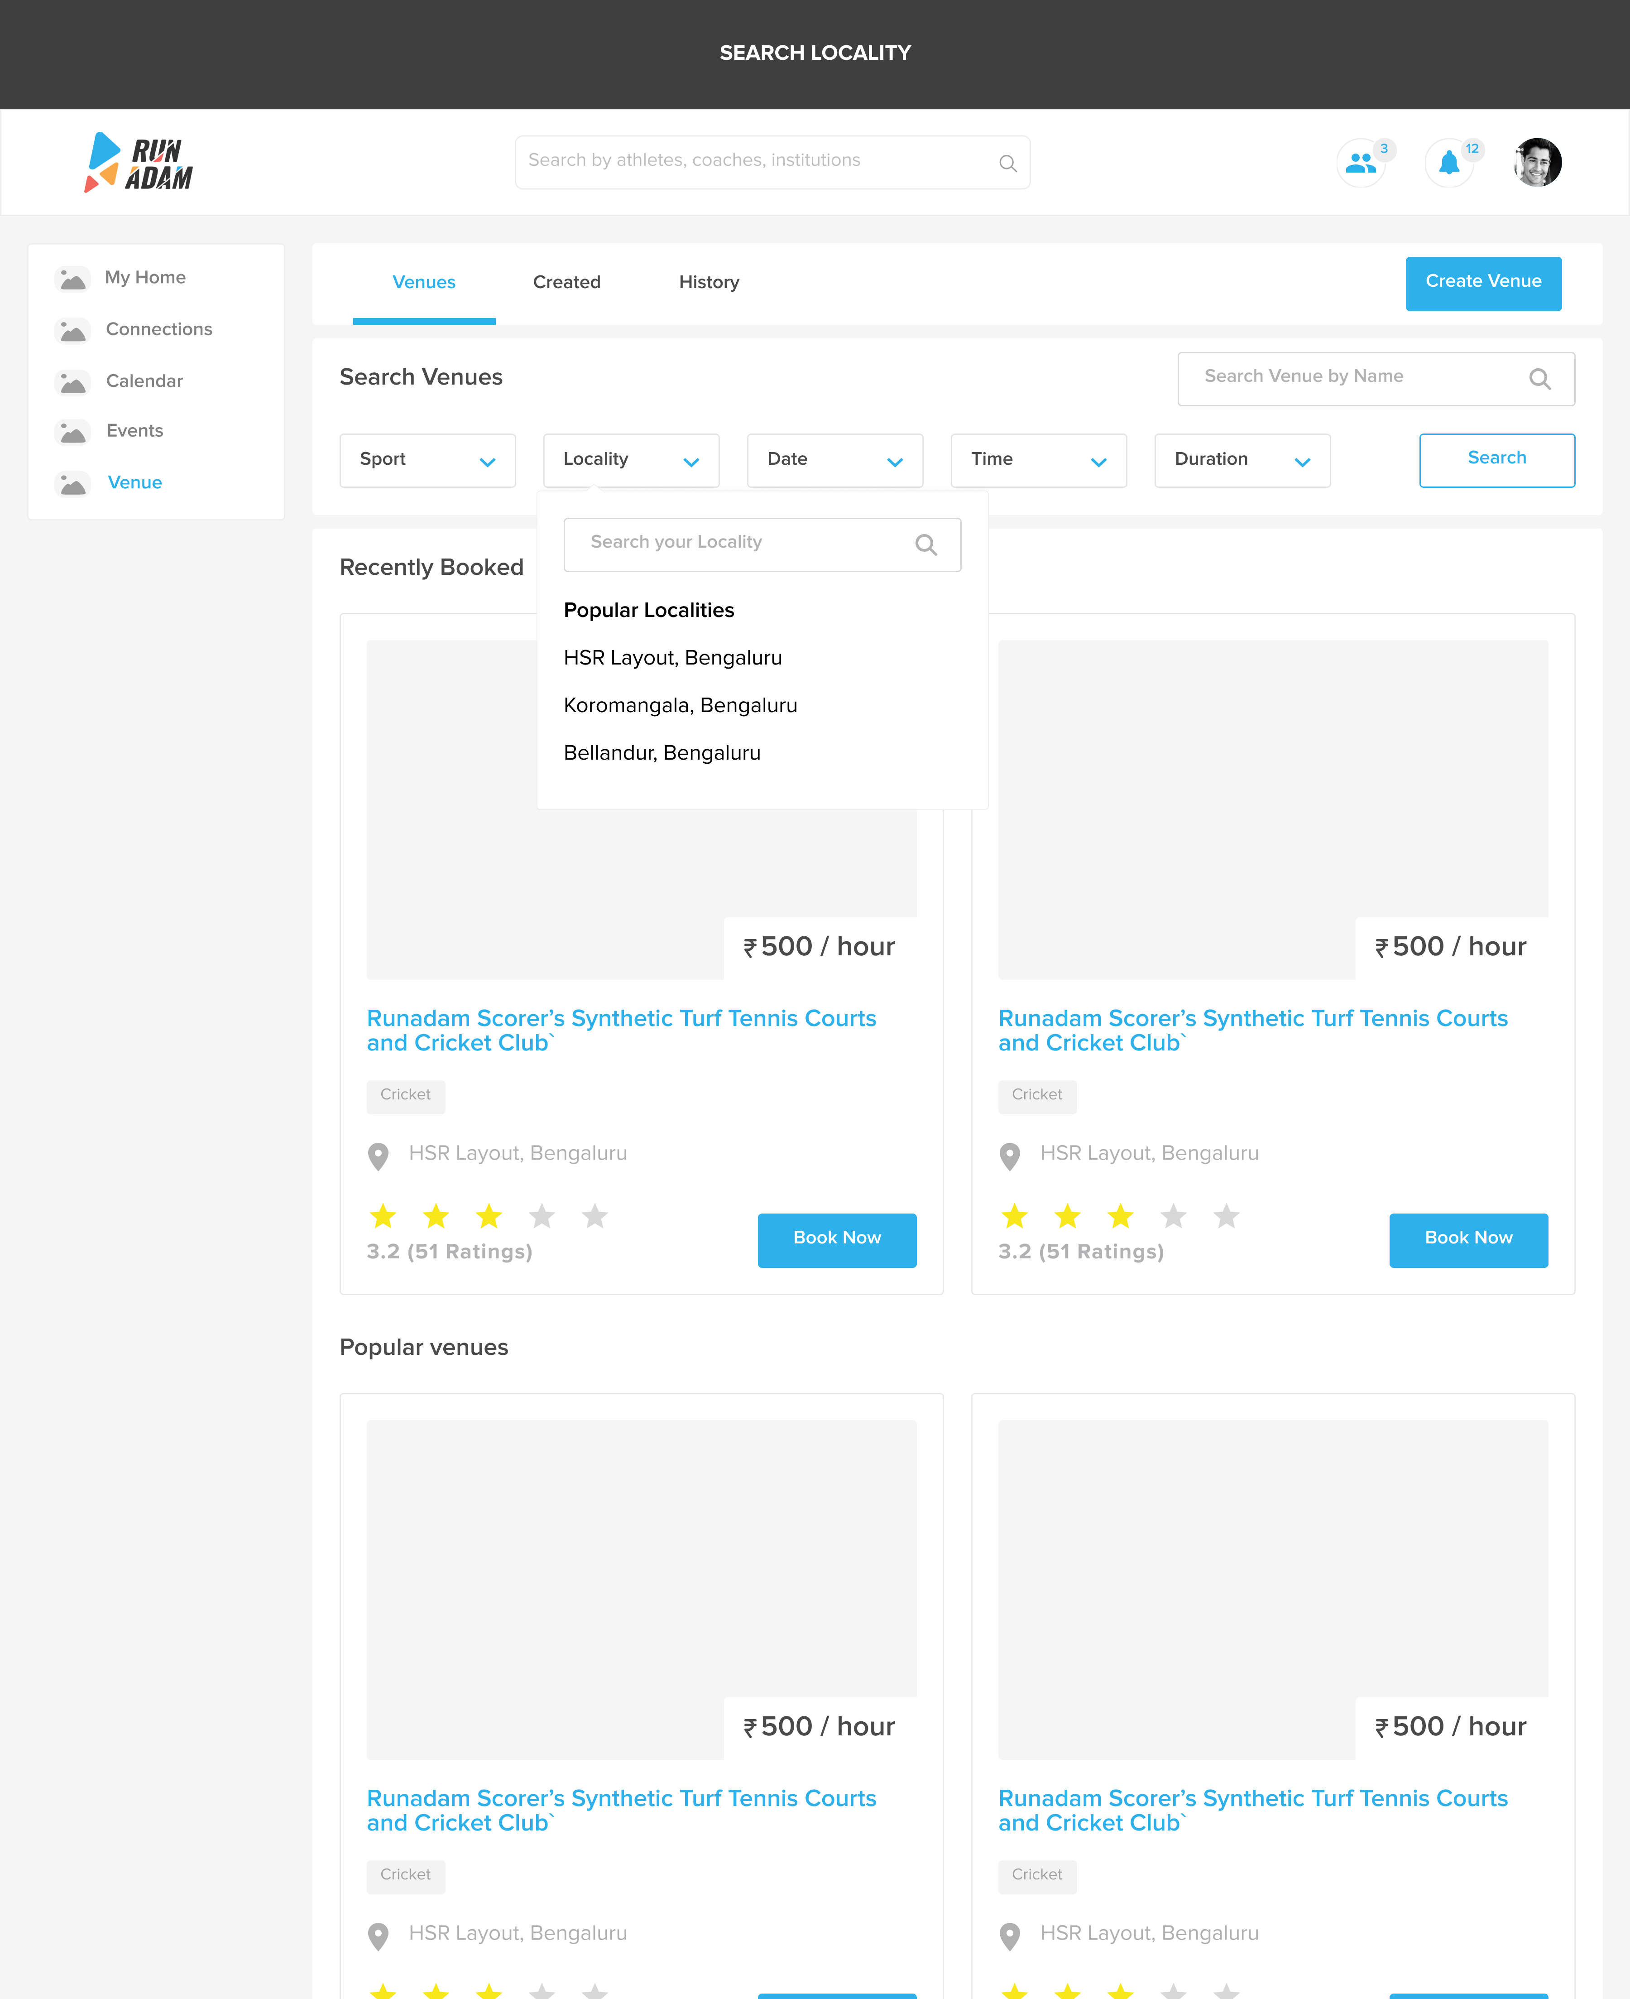Click the fourth rating star on the first venue card
Screen dimensions: 1630x1999
(x=542, y=1217)
